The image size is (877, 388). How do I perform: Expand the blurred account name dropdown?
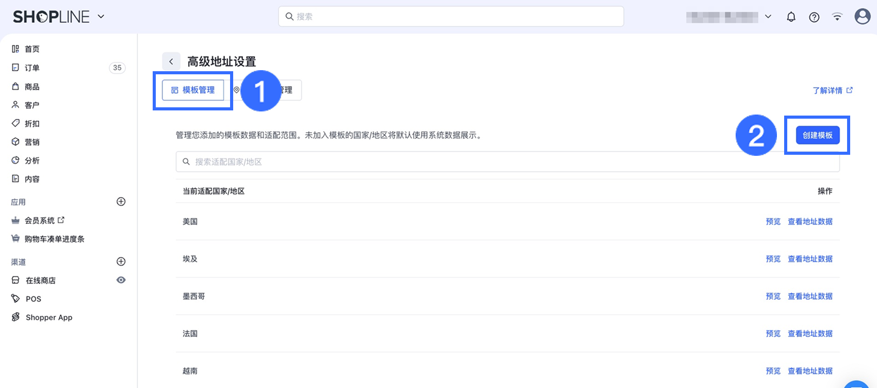tap(768, 17)
